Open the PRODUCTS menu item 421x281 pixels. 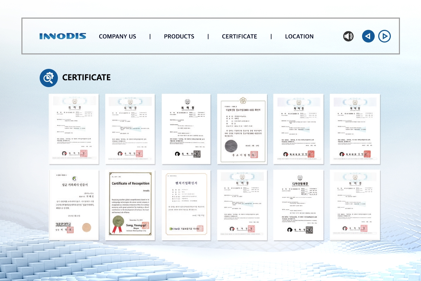point(179,37)
